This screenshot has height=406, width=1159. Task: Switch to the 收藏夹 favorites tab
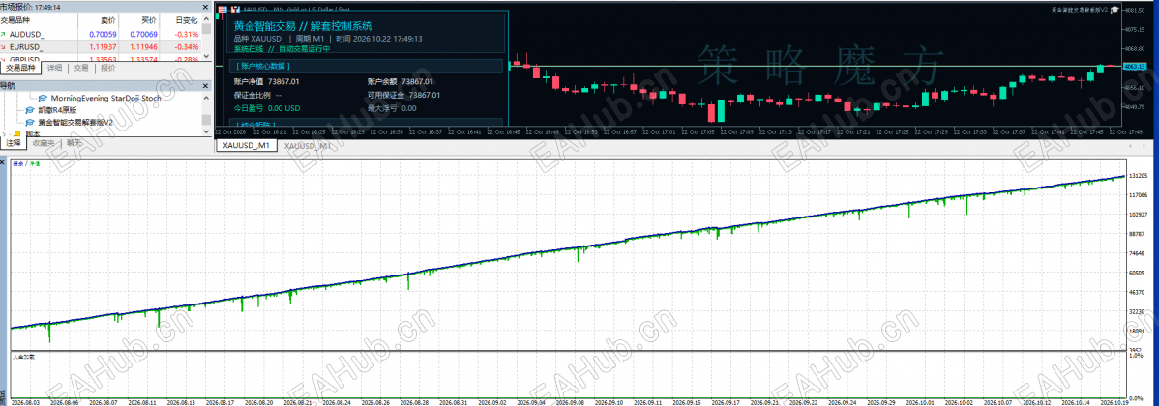44,143
